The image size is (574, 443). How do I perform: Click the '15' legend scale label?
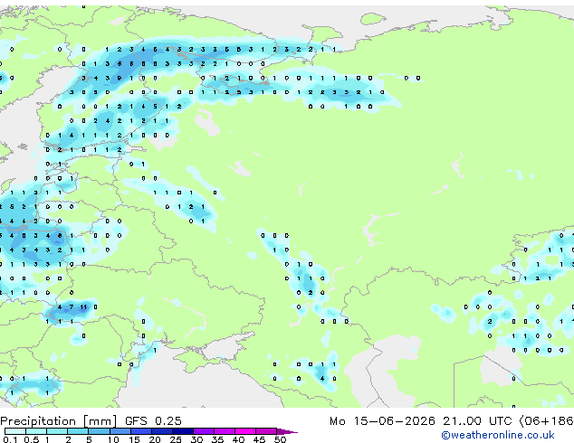134,439
